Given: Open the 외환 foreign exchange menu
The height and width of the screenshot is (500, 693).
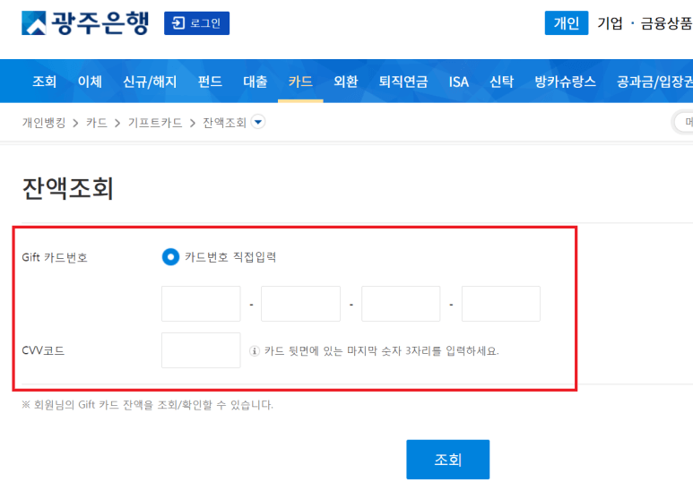Looking at the screenshot, I should click(x=346, y=82).
